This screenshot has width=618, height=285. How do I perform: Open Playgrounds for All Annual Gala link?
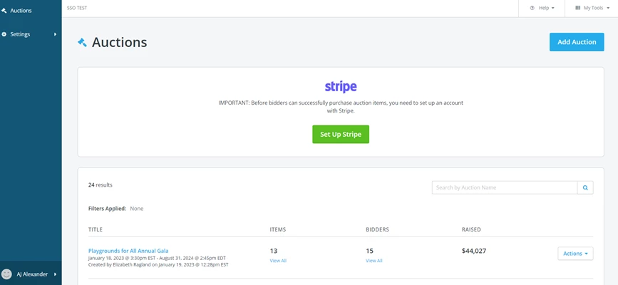click(128, 251)
